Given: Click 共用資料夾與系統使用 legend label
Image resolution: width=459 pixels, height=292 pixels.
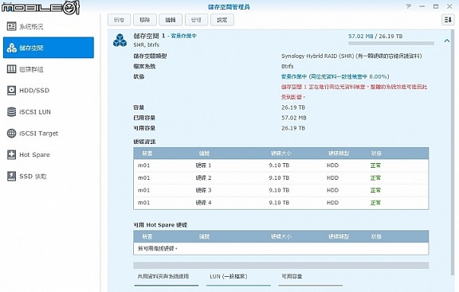Looking at the screenshot, I should click(x=163, y=276).
